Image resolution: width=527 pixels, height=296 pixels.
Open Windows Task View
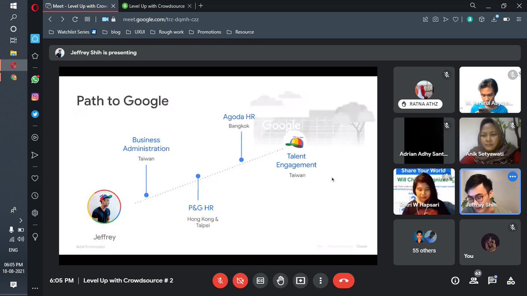point(13,40)
